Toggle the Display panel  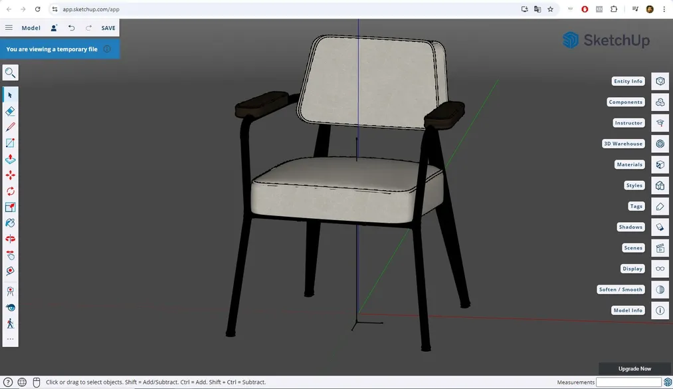632,269
